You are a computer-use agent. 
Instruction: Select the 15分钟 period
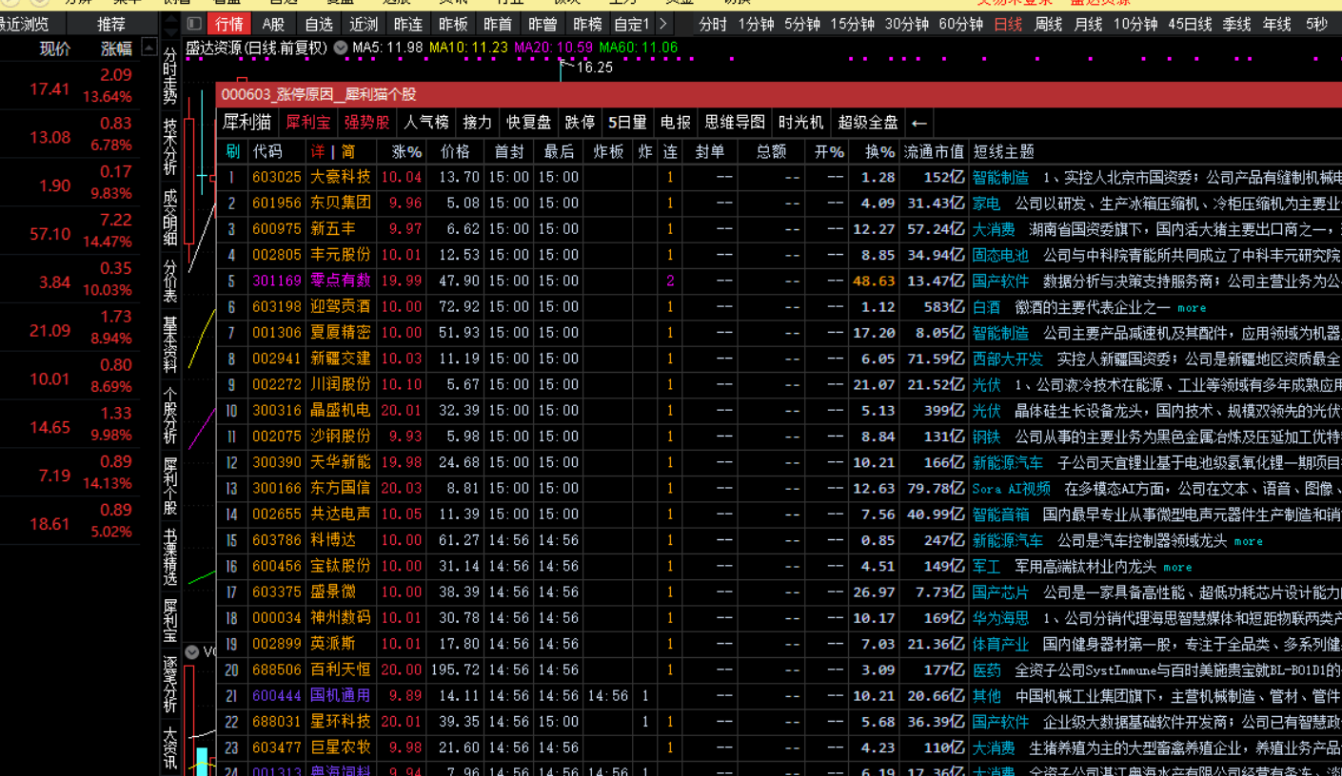[852, 24]
